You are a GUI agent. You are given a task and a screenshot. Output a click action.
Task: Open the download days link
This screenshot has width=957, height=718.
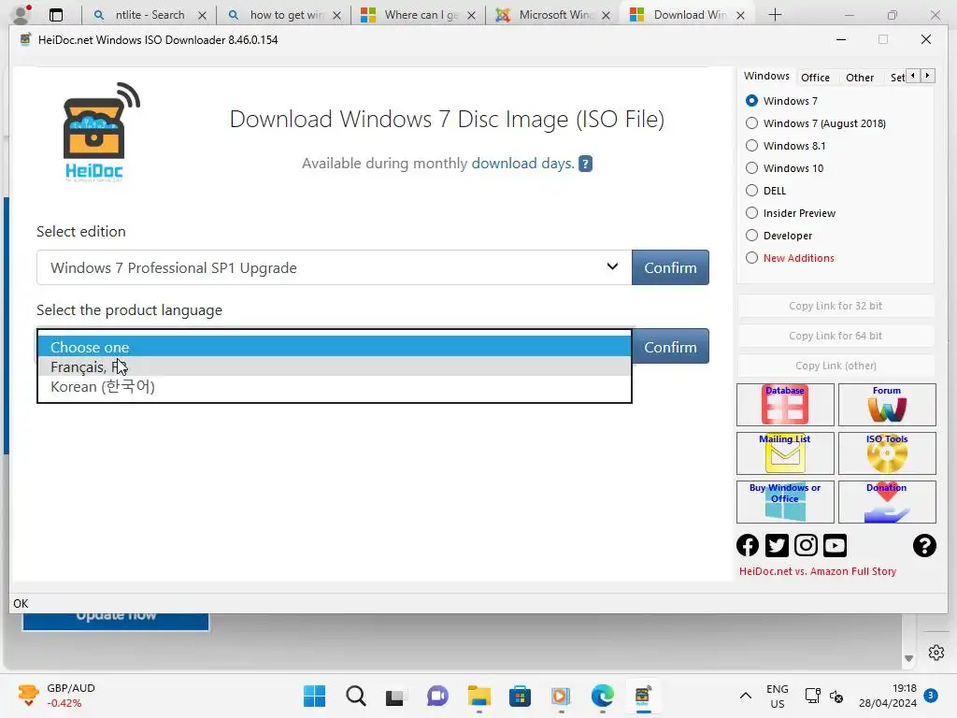(522, 163)
